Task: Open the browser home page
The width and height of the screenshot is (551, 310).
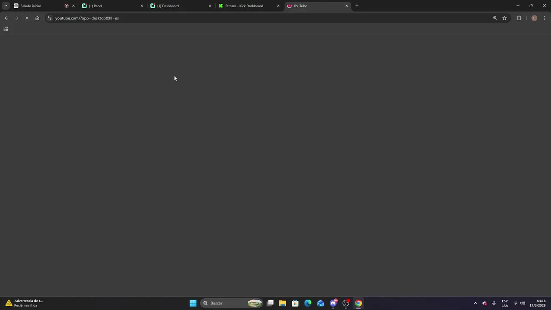Action: [x=37, y=18]
